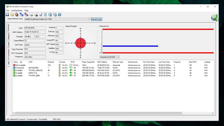Click the padlock icon in the TP-LINK_0800_5G row
The height and width of the screenshot is (126, 224).
(x=59, y=70)
